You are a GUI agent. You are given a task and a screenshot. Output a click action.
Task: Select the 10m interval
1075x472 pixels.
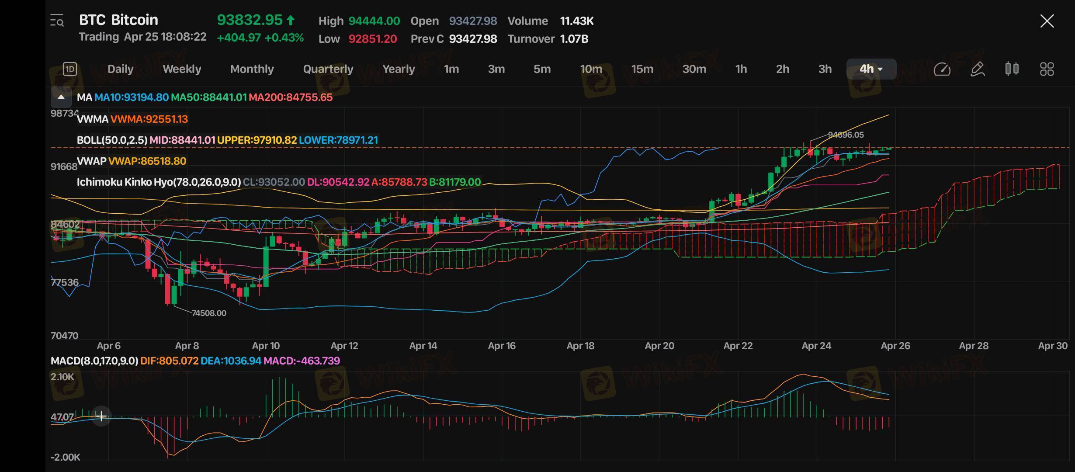click(591, 69)
